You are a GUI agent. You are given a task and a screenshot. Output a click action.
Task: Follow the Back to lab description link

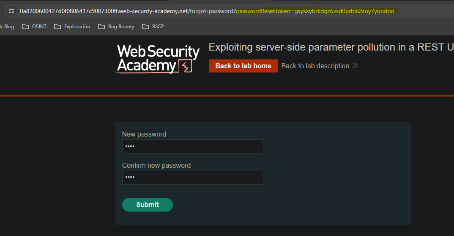pos(315,66)
